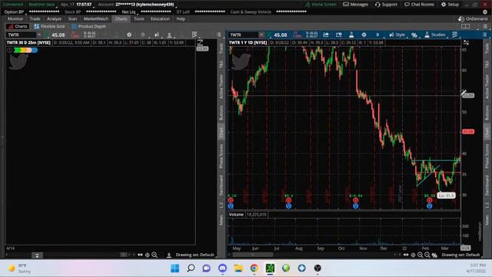The width and height of the screenshot is (492, 277).
Task: Open the right chart panel menu icon
Action: click(x=485, y=35)
